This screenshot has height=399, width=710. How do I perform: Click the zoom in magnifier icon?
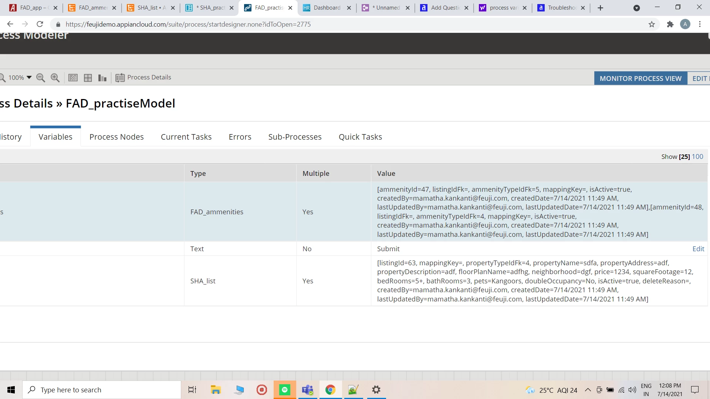click(55, 78)
